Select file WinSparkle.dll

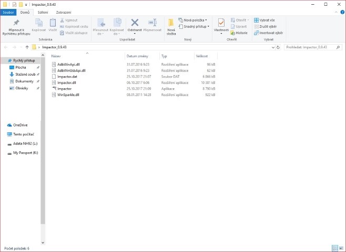(x=68, y=94)
